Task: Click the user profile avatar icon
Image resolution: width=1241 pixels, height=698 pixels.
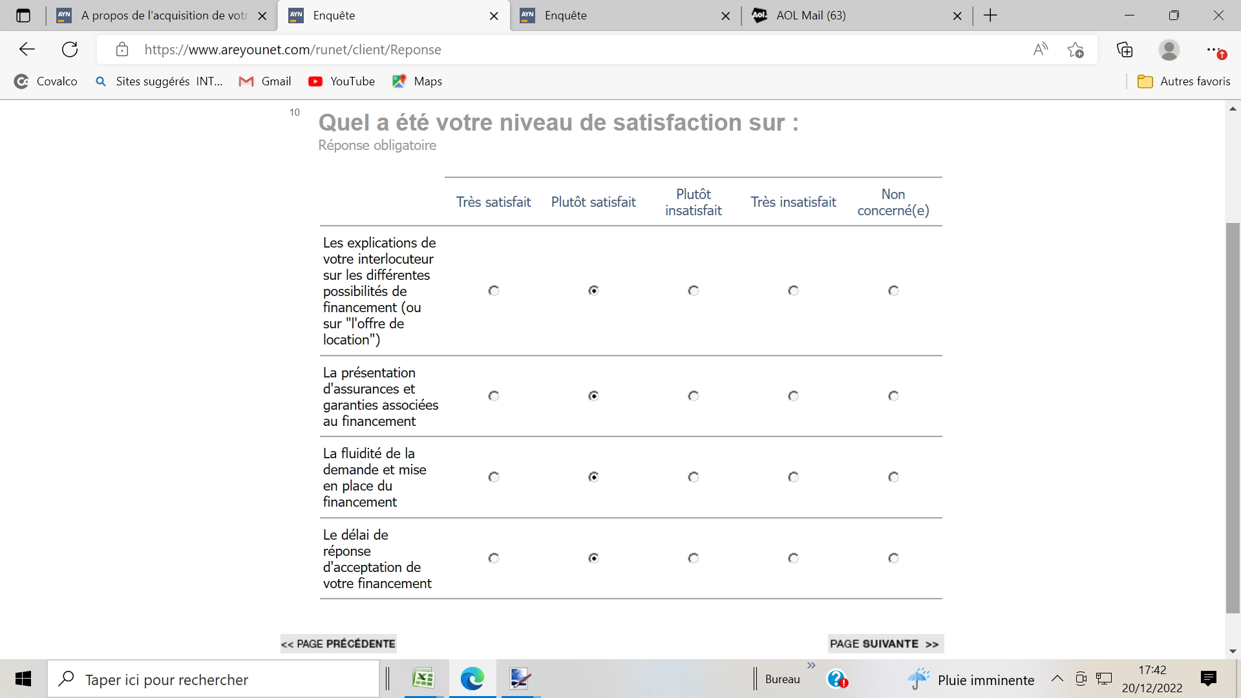Action: (x=1169, y=50)
